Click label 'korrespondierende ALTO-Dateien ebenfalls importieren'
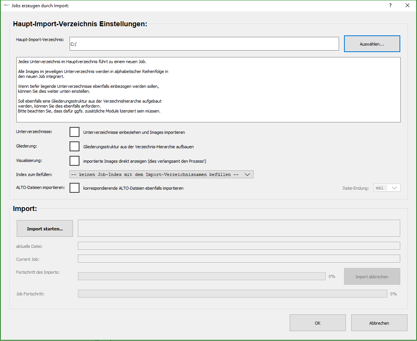The width and height of the screenshot is (417, 341). 133,188
